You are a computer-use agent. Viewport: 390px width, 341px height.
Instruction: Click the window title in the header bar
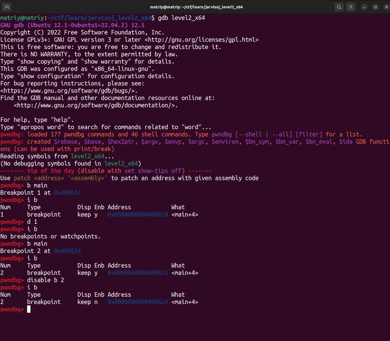tap(196, 7)
